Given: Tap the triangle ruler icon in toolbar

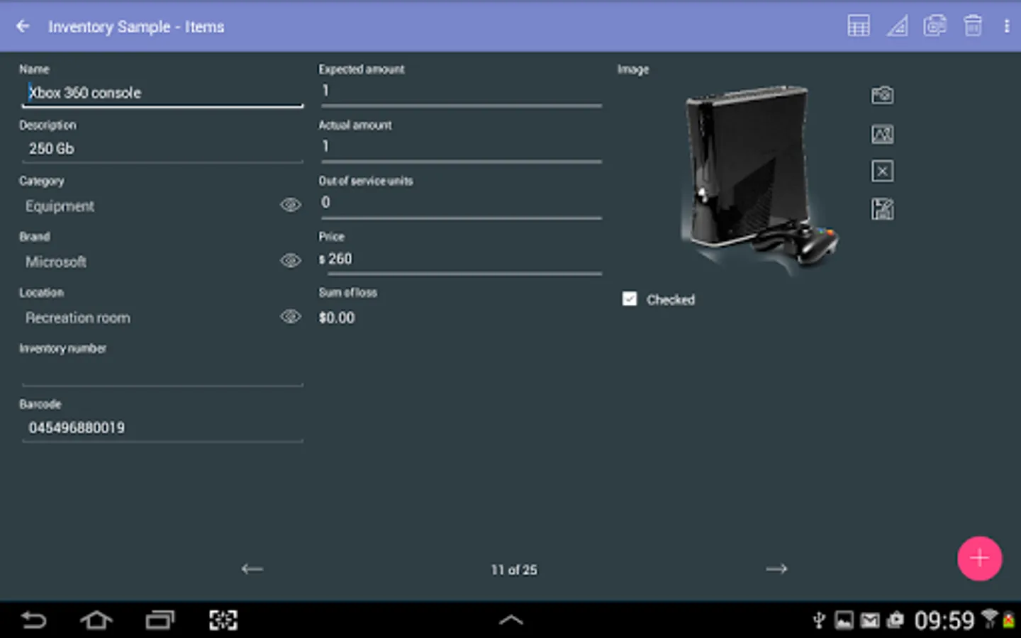Looking at the screenshot, I should pyautogui.click(x=897, y=26).
